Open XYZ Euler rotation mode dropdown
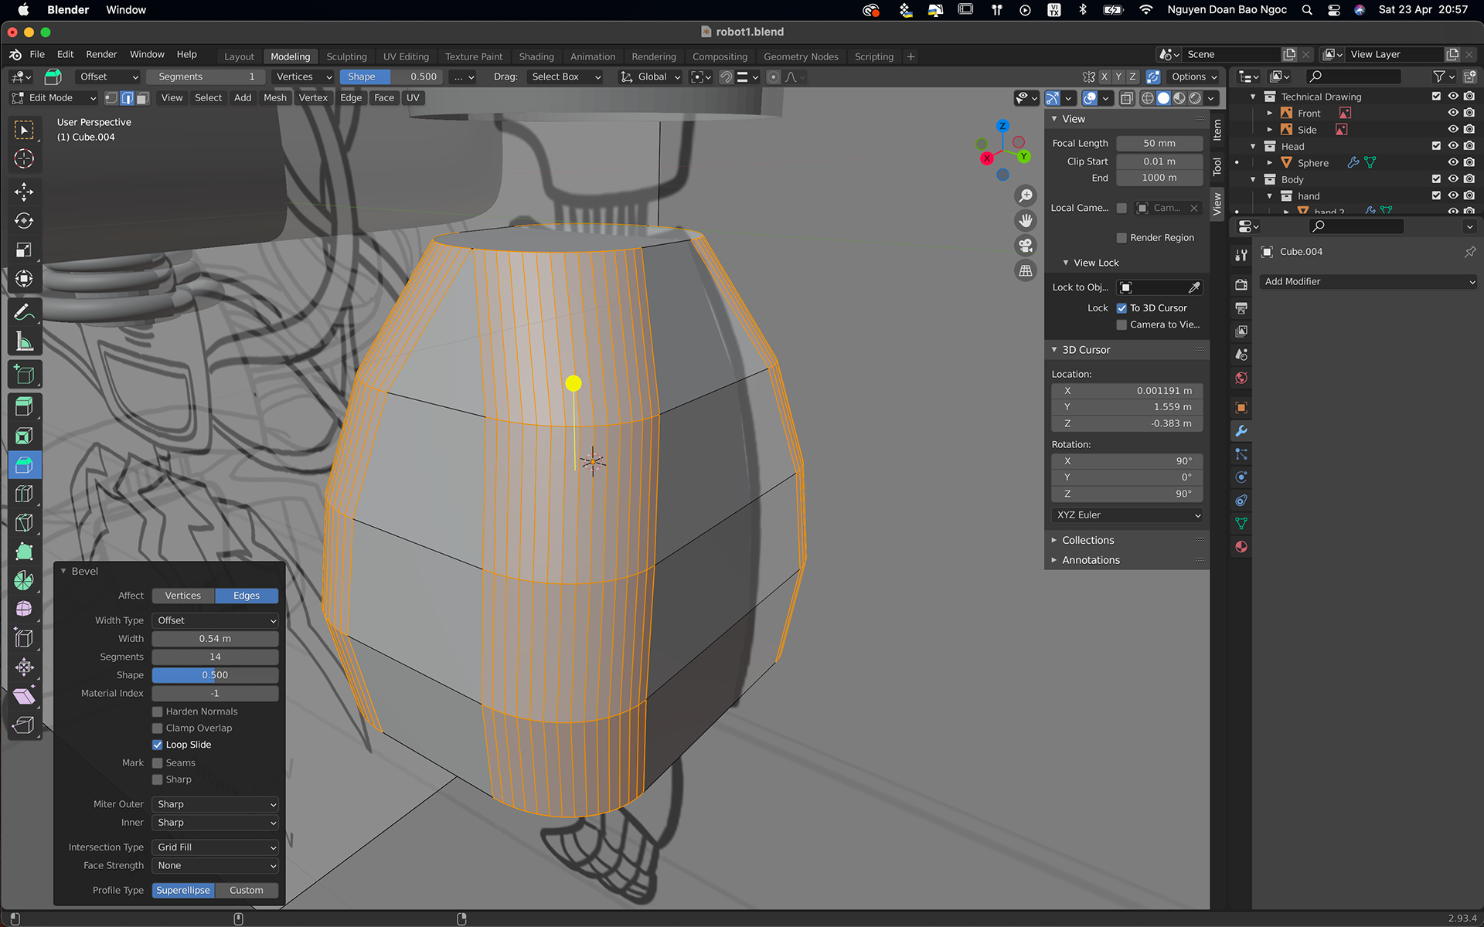The width and height of the screenshot is (1484, 927). tap(1127, 515)
